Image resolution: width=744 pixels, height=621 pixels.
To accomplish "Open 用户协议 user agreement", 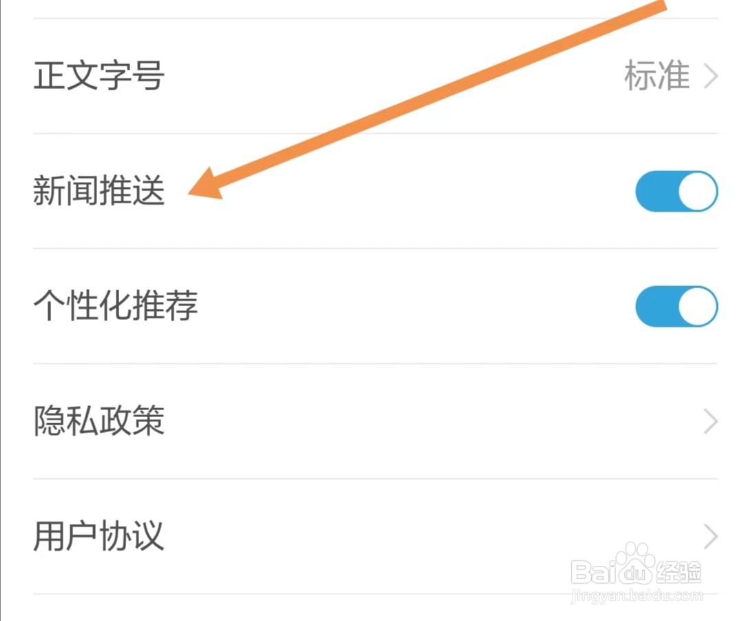I will click(375, 536).
